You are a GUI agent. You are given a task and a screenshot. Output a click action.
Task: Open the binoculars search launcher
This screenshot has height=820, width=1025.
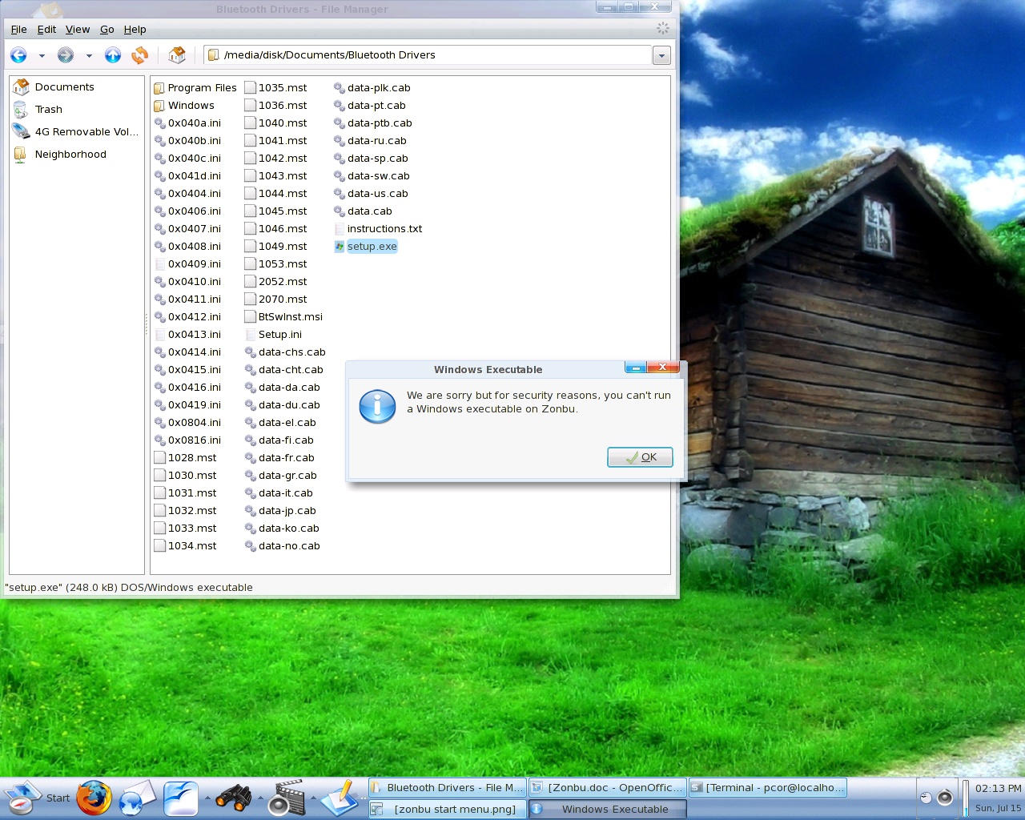(233, 798)
